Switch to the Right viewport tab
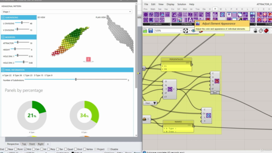 [x=41, y=144]
